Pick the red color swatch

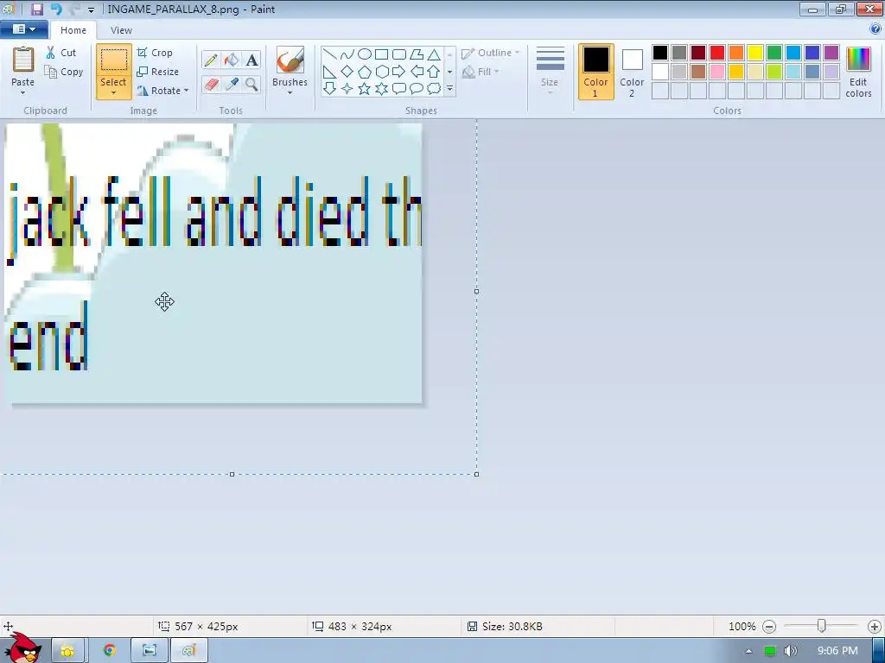coord(717,53)
